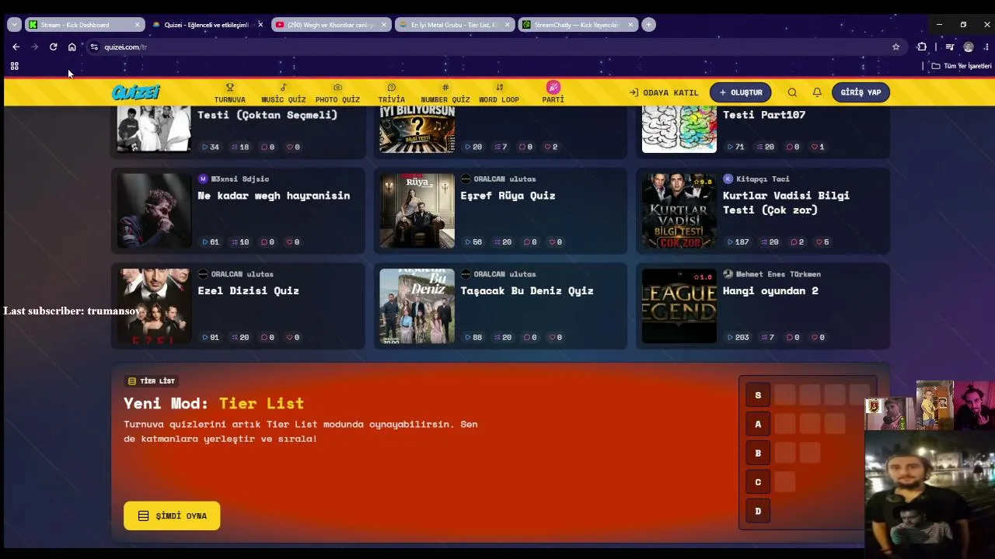Screen dimensions: 995x559
Task: Open Music Quiz note icon
Action: (x=283, y=87)
